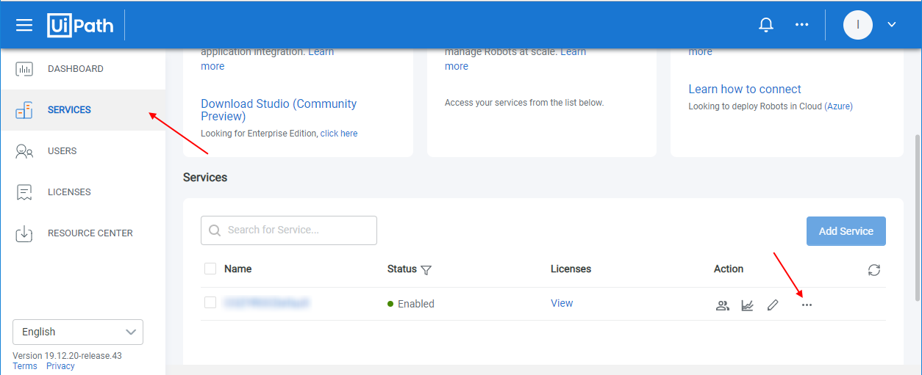Screen dimensions: 922x375
Task: View licenses for the service
Action: pyautogui.click(x=562, y=303)
